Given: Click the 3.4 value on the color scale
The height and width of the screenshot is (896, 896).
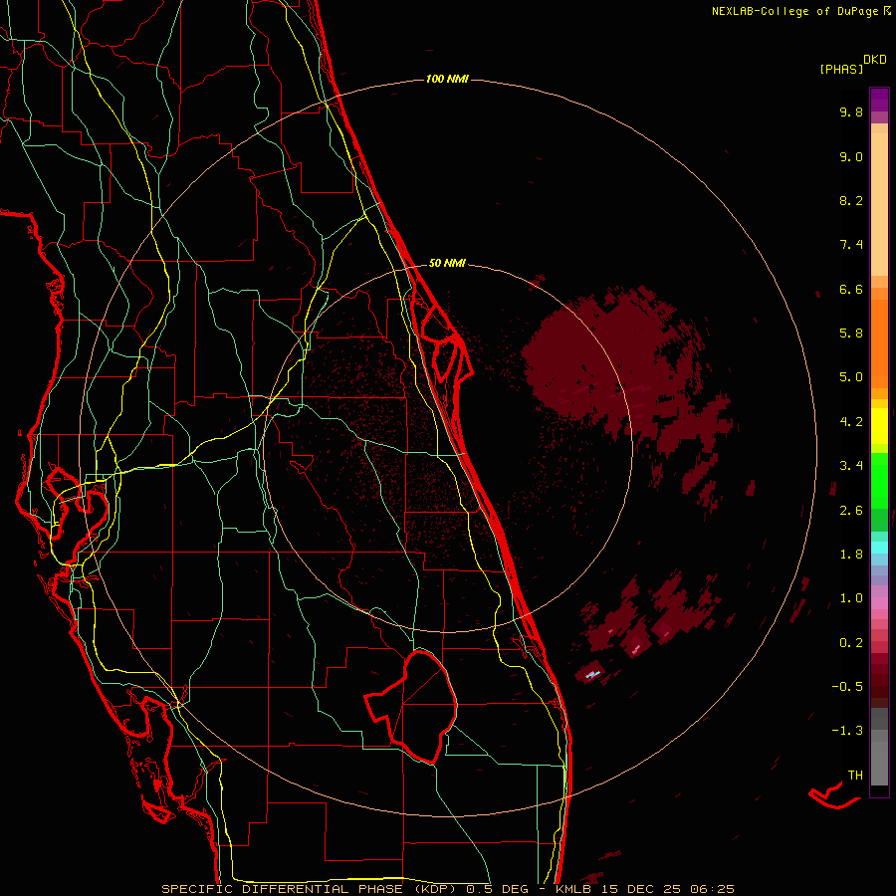Looking at the screenshot, I should pyautogui.click(x=851, y=466).
